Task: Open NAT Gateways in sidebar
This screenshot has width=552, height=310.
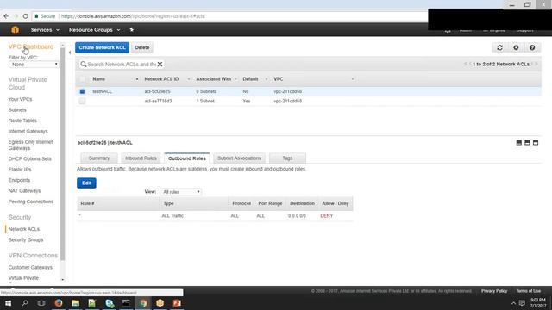Action: [25, 191]
